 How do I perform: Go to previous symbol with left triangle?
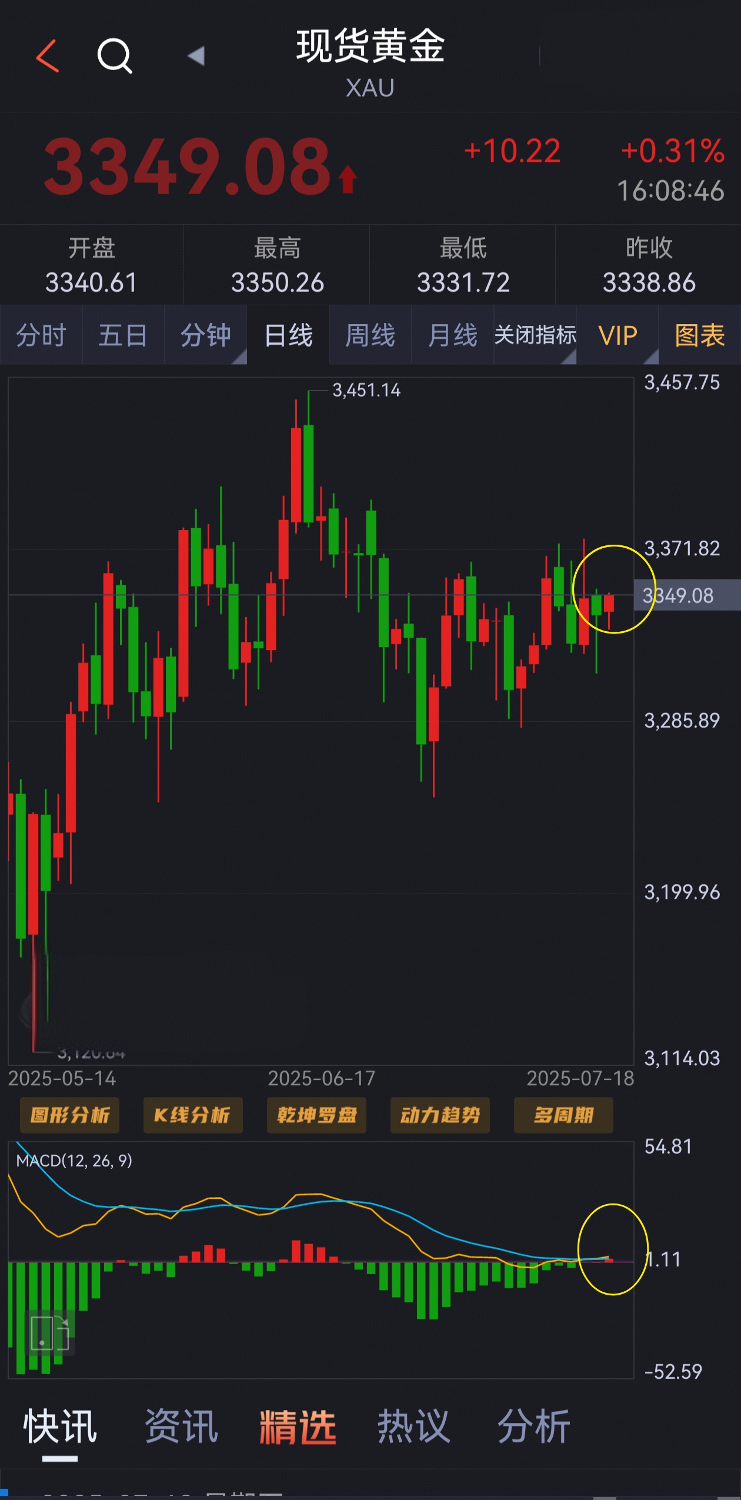tap(196, 56)
